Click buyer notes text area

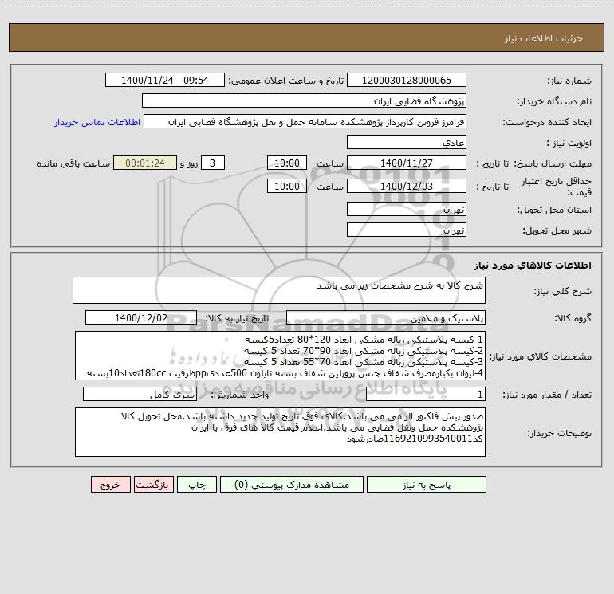[280, 432]
